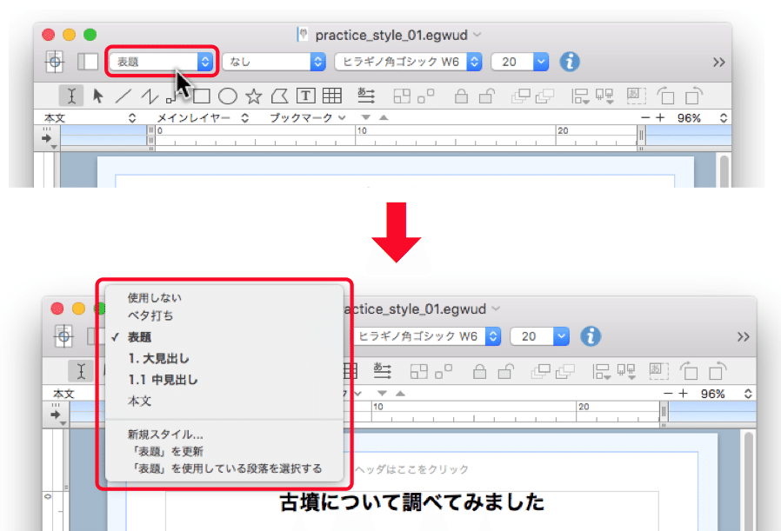Click text wrap icon in upper window
Viewport: 781px width, 531px height.
point(636,96)
